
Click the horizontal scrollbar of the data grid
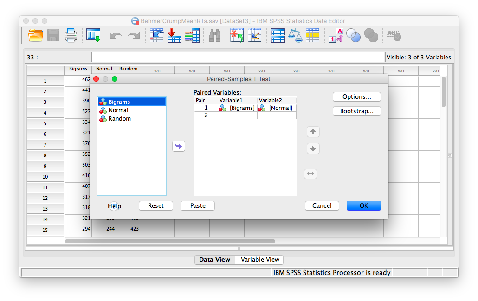[170, 241]
